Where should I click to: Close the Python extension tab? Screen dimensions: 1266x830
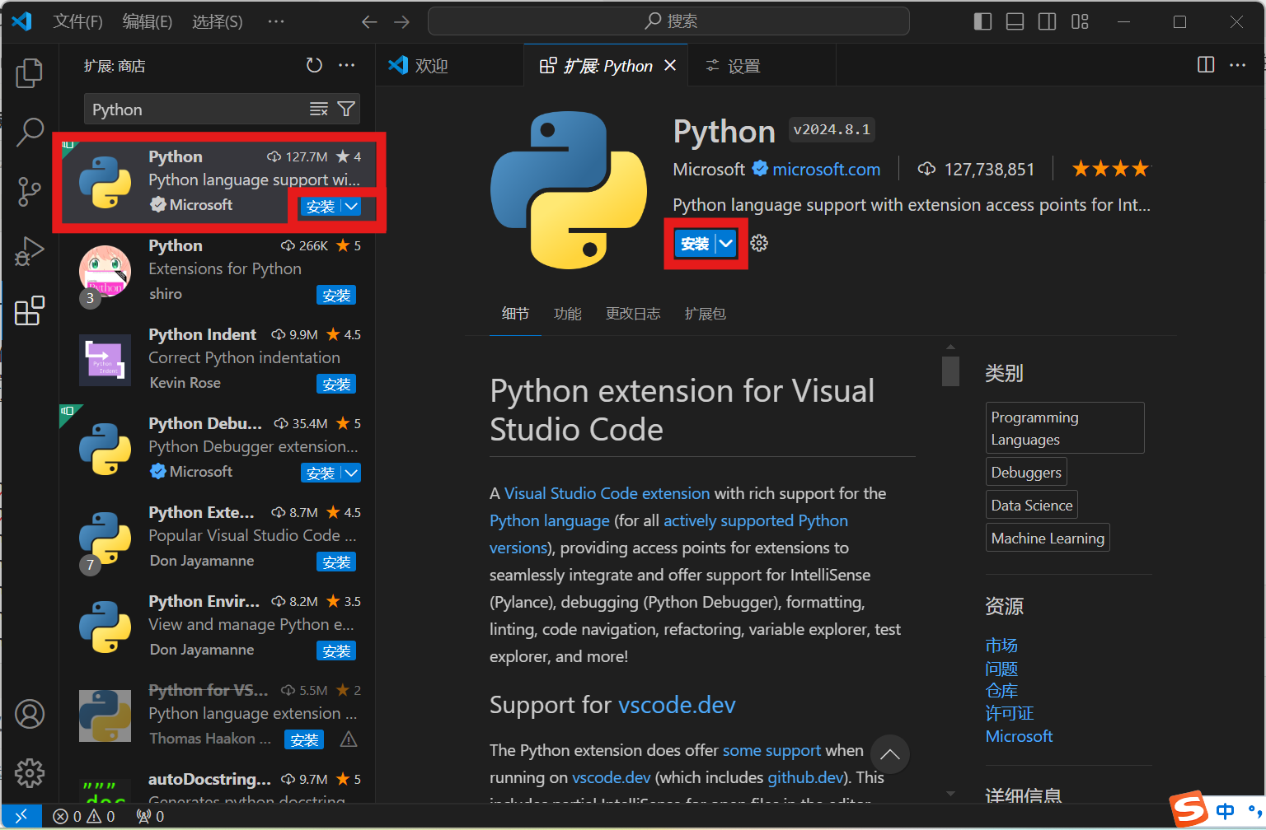tap(670, 65)
